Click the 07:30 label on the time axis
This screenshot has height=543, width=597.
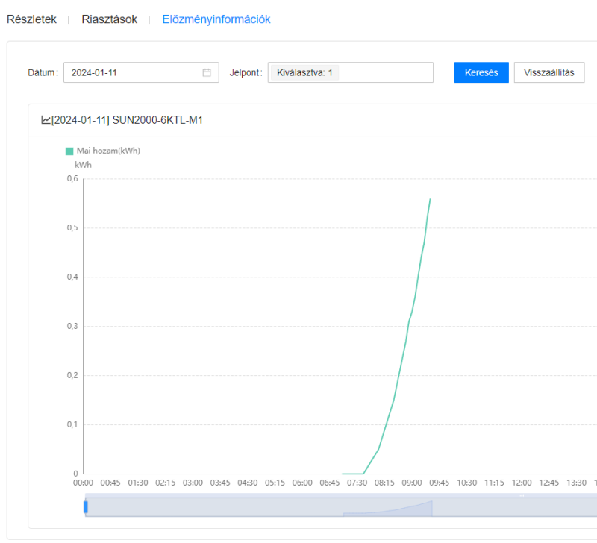(x=357, y=483)
